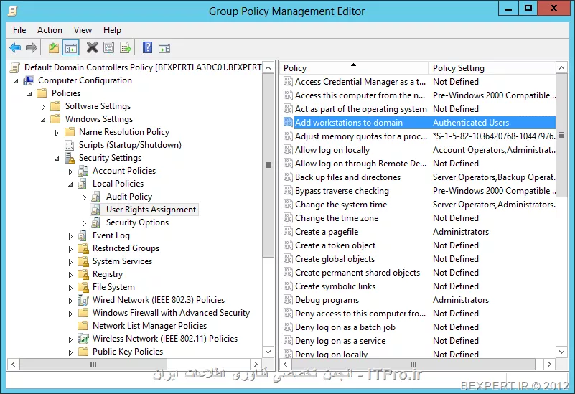Toggle the Show/Hide Action Pane icon
Image resolution: width=575 pixels, height=394 pixels.
[x=164, y=48]
